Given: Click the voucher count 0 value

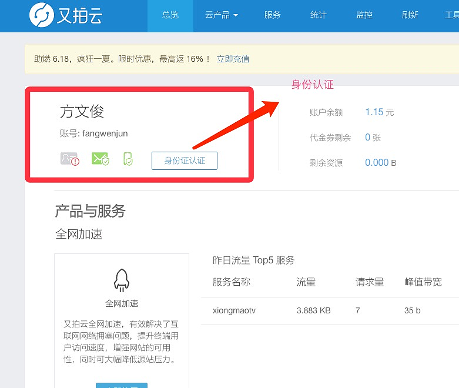Looking at the screenshot, I should pyautogui.click(x=368, y=137).
